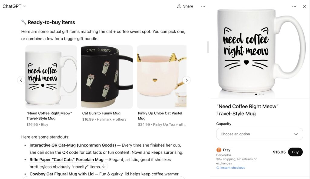Open the conversation more options menu

(x=203, y=6)
